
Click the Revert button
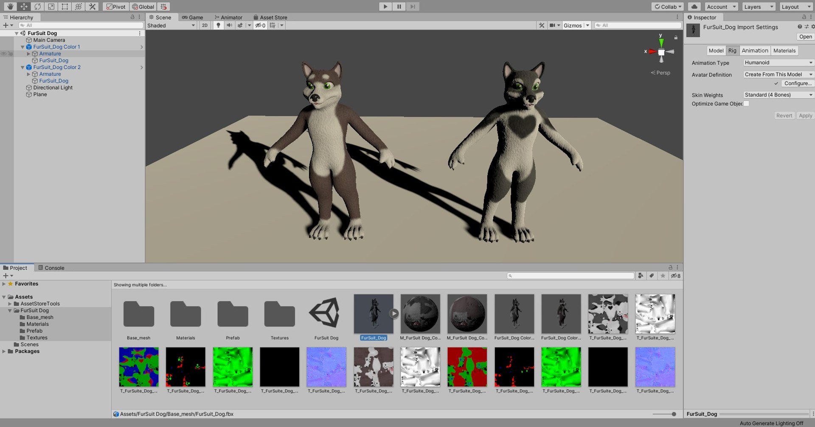(x=784, y=116)
